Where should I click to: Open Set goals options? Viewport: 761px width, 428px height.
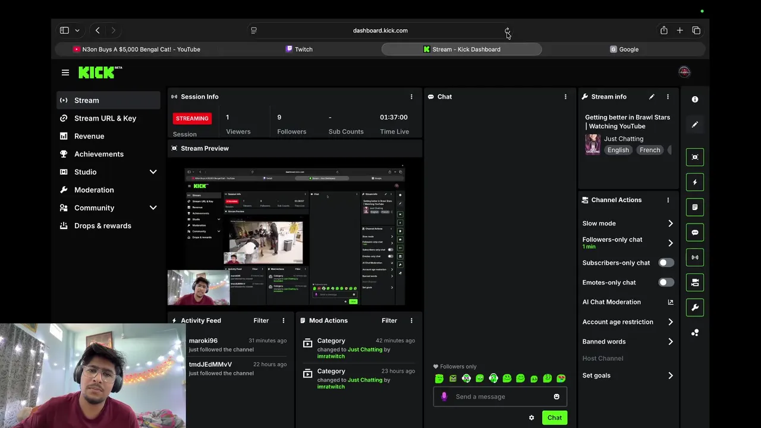628,376
